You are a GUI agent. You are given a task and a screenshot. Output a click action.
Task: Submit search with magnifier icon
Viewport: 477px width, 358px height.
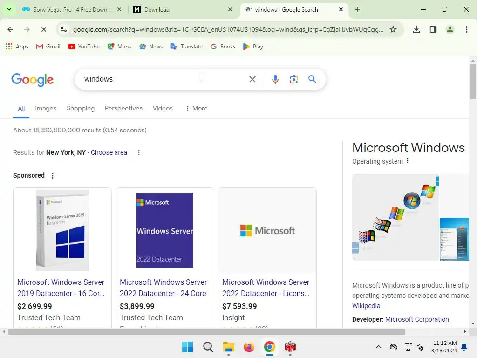click(313, 79)
